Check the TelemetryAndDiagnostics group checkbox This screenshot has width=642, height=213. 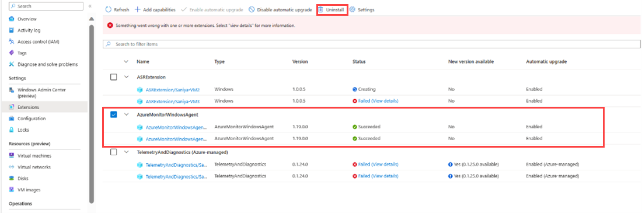coord(114,152)
